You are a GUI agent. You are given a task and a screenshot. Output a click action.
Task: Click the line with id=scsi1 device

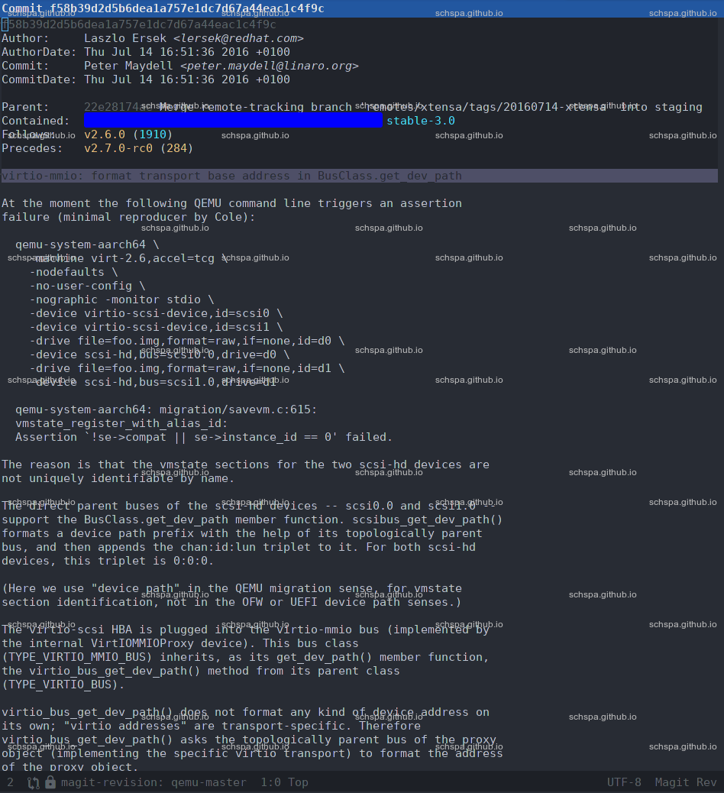(x=157, y=327)
